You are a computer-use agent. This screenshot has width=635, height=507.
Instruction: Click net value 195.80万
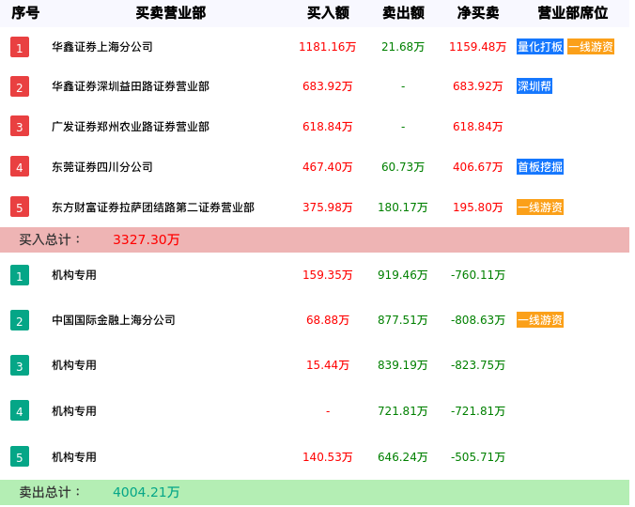(478, 207)
